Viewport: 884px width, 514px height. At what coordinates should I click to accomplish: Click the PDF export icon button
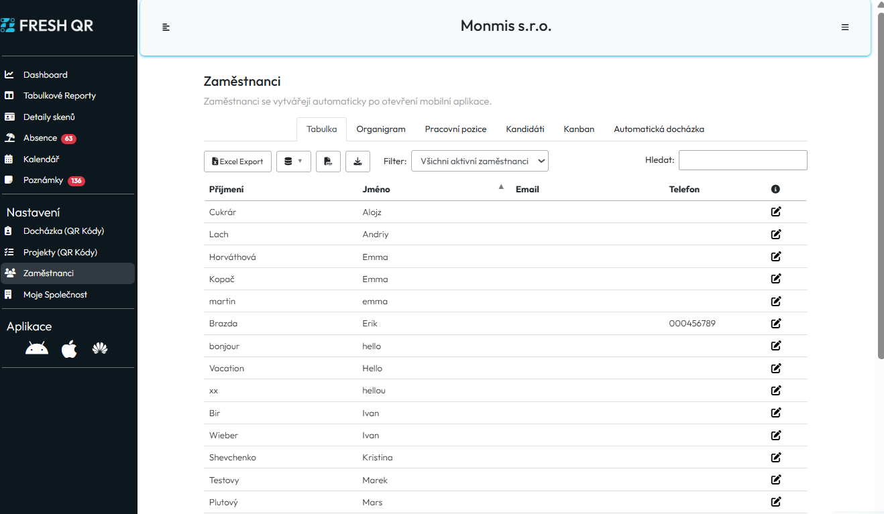[328, 162]
